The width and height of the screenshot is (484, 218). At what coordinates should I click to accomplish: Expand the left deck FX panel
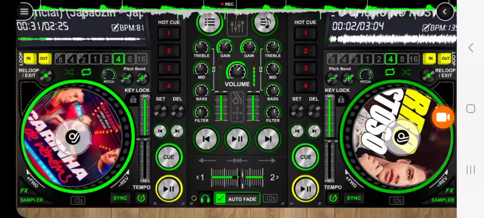pos(24,191)
